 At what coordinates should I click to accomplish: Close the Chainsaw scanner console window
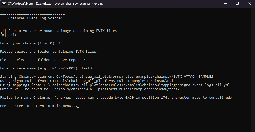pyautogui.click(x=249, y=4)
